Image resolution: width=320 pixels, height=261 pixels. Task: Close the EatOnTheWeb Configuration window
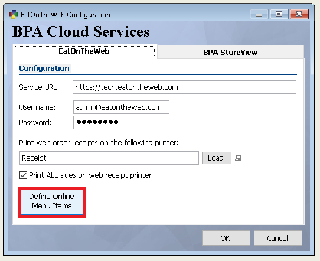coord(299,14)
